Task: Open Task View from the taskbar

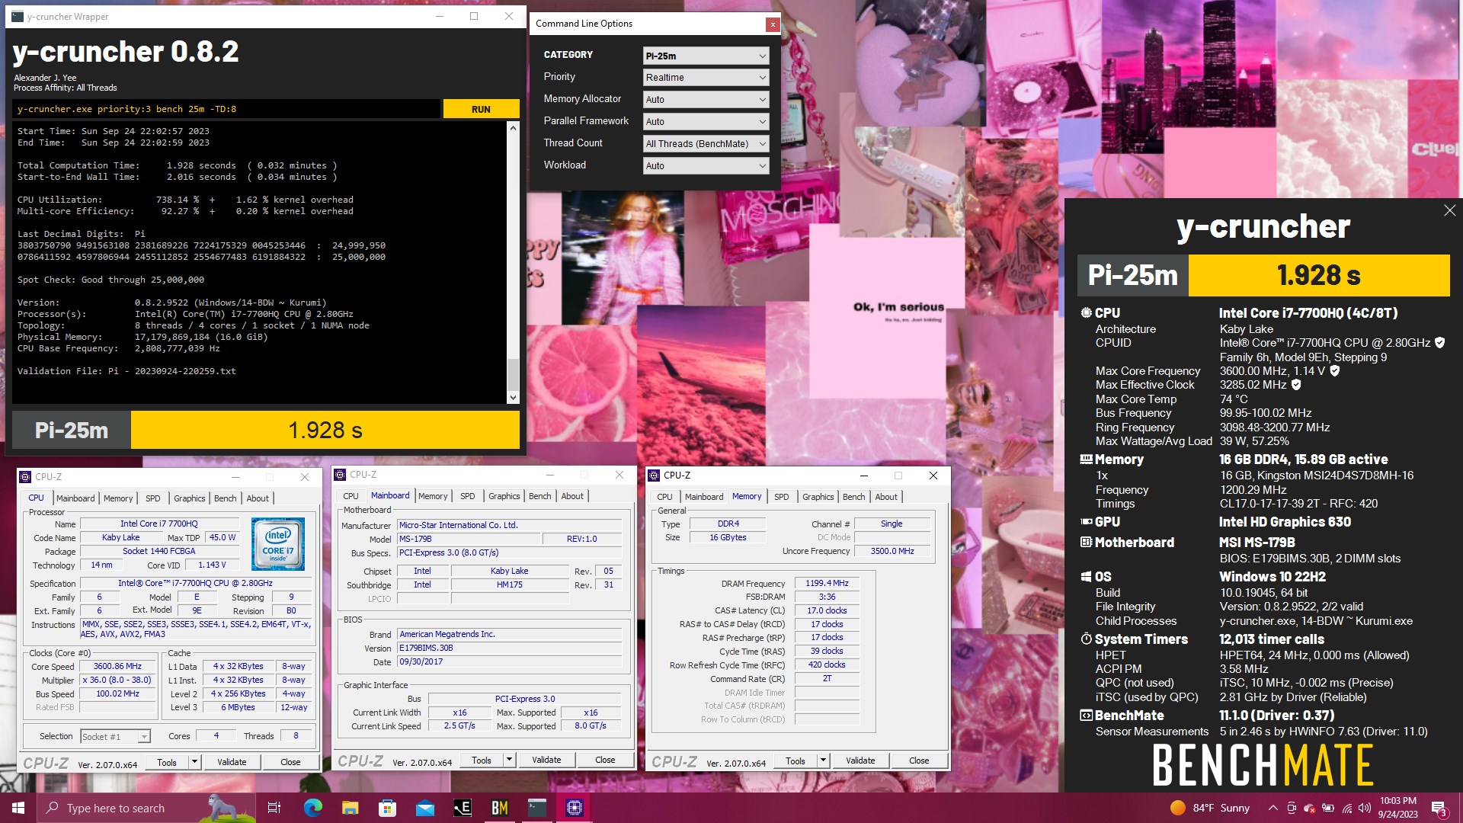Action: coord(274,808)
